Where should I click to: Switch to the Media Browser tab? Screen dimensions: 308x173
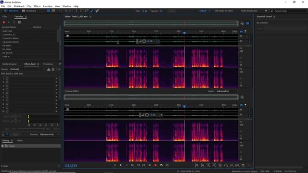coord(10,64)
